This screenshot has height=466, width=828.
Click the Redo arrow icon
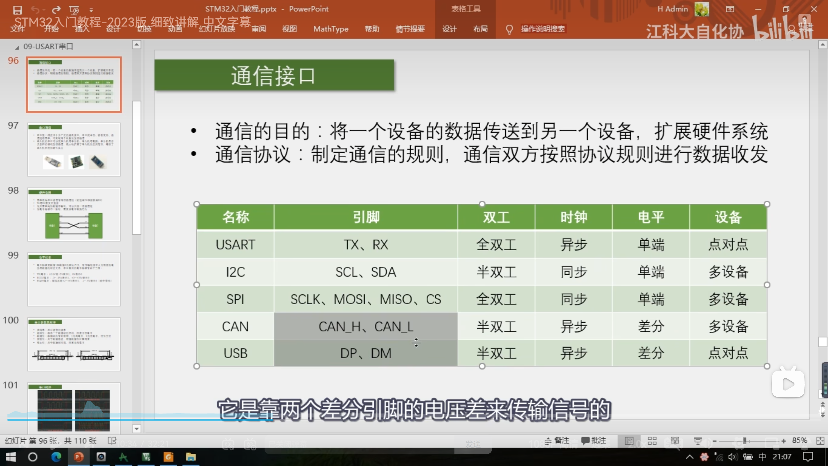coord(56,10)
